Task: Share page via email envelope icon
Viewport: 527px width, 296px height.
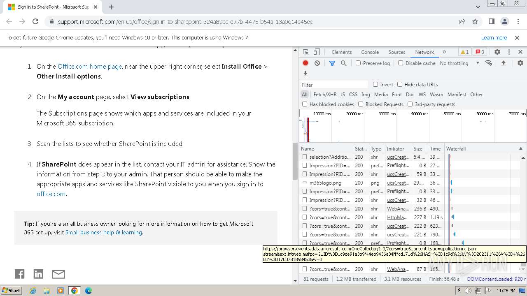Action: [x=58, y=274]
